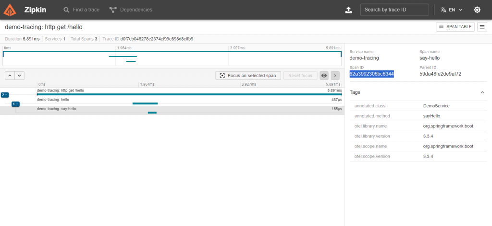The height and width of the screenshot is (226, 492).
Task: Click the upload JSON trace icon
Action: click(x=348, y=10)
